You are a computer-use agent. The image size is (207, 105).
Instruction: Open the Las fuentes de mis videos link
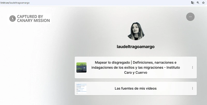136,89
